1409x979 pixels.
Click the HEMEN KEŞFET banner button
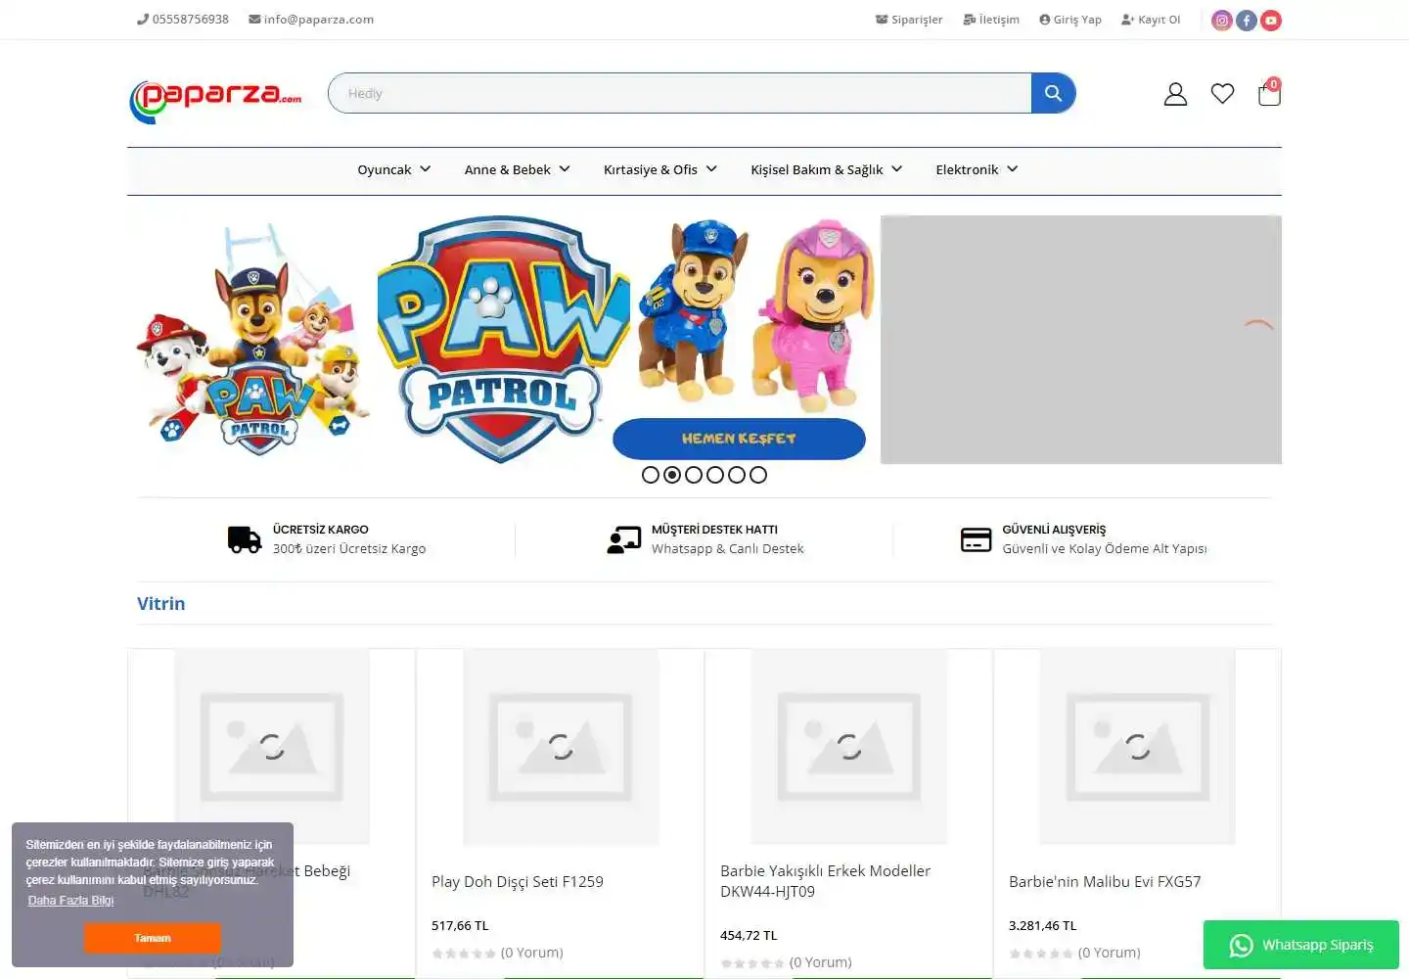739,439
